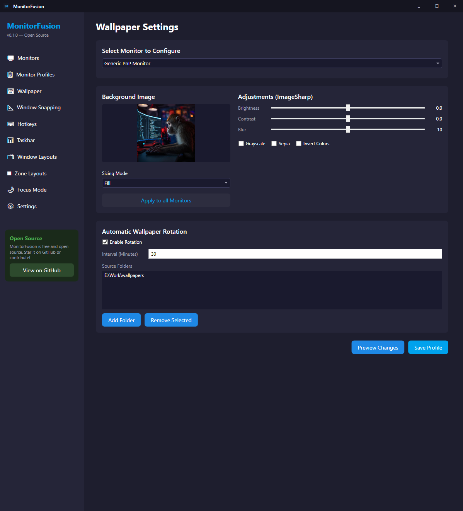Open Focus Mode from the sidebar
This screenshot has width=463, height=511.
(10, 189)
